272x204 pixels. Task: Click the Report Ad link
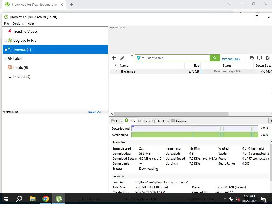[x=94, y=112]
